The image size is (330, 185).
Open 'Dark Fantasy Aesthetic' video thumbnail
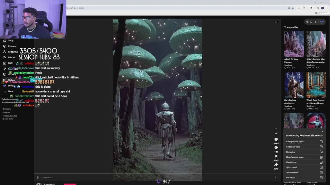[294, 85]
